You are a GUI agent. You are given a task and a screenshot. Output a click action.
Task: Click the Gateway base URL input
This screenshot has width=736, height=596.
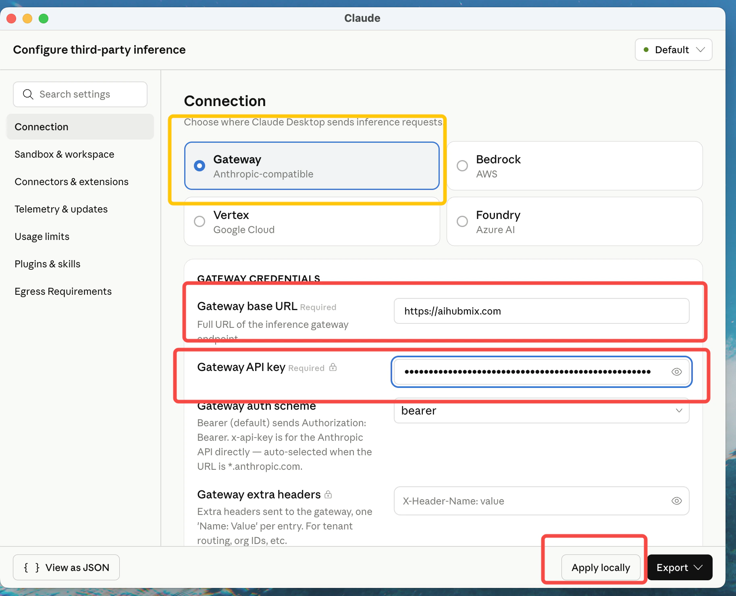[x=541, y=311]
